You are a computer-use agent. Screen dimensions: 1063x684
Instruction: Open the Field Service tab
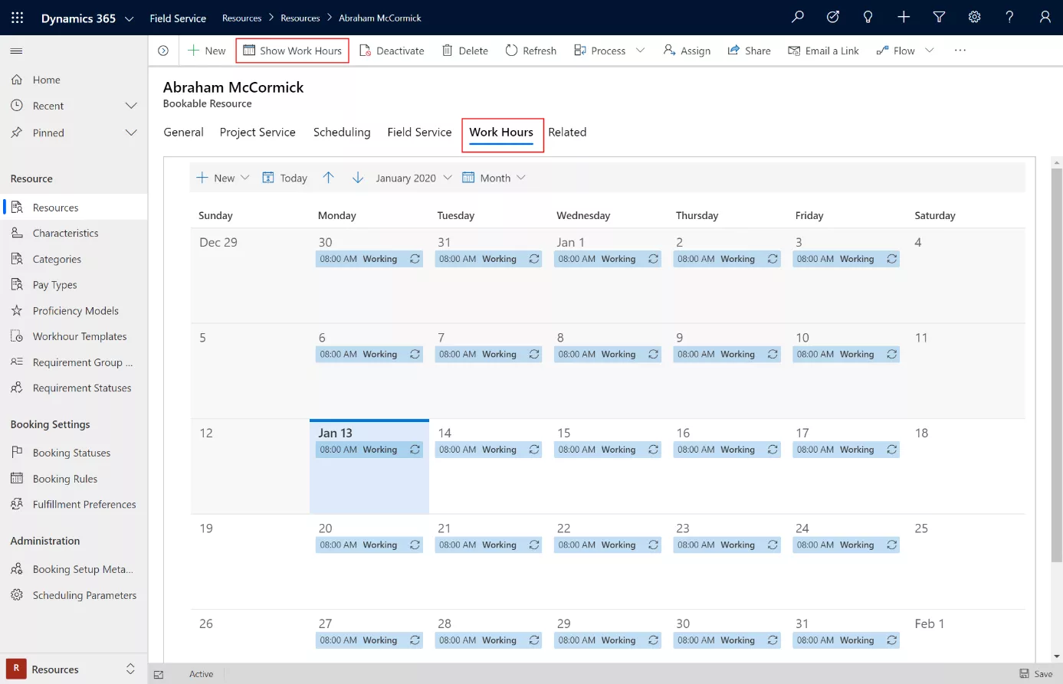tap(419, 133)
